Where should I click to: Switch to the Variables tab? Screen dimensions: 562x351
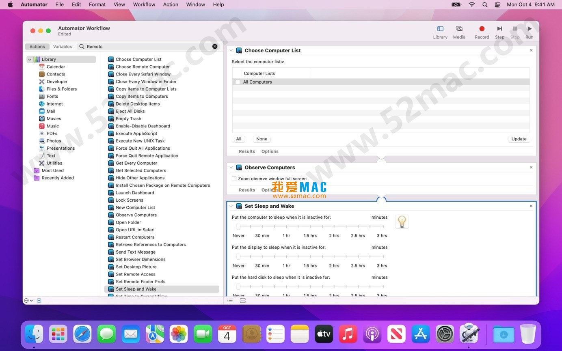pyautogui.click(x=63, y=47)
